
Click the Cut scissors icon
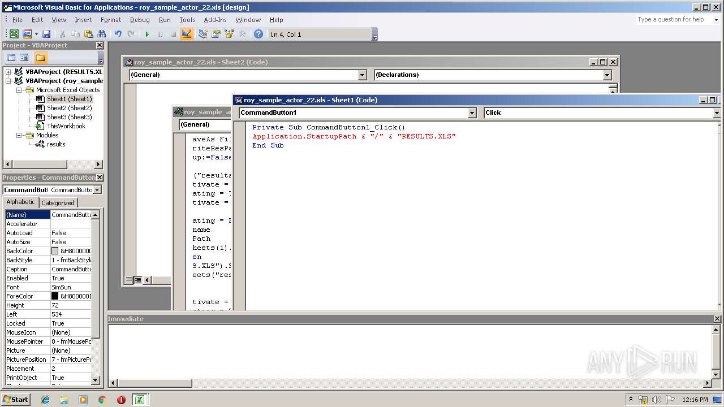coord(62,34)
